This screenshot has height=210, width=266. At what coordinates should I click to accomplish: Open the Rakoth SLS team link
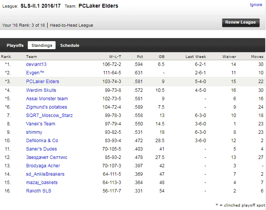tap(38, 191)
